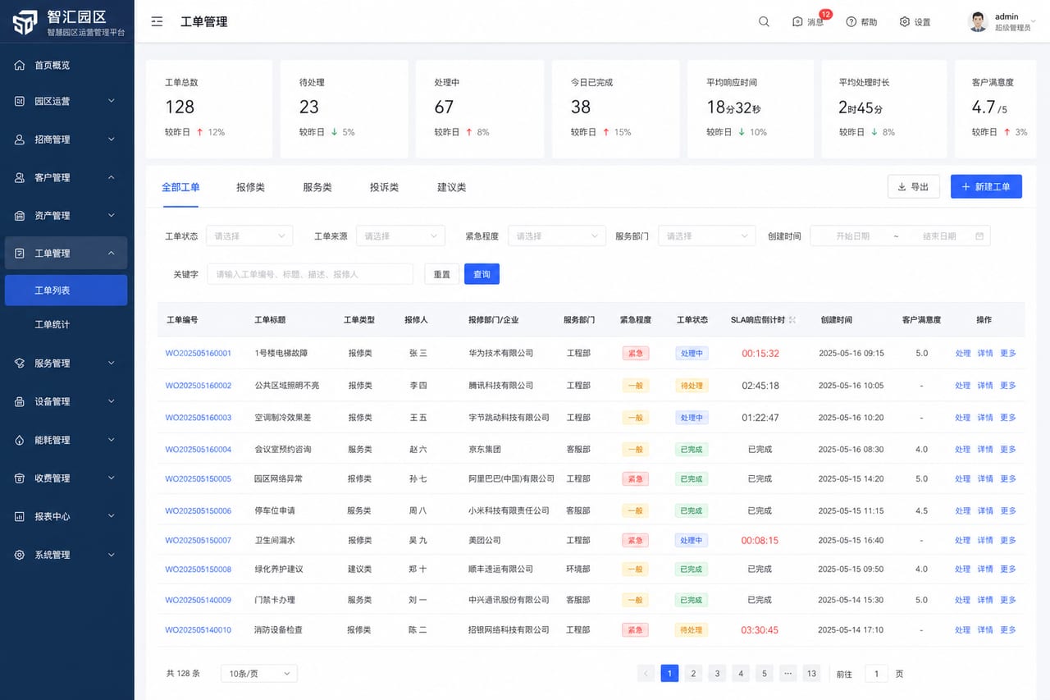Open the 帮助 help icon
1050x700 pixels.
[851, 22]
